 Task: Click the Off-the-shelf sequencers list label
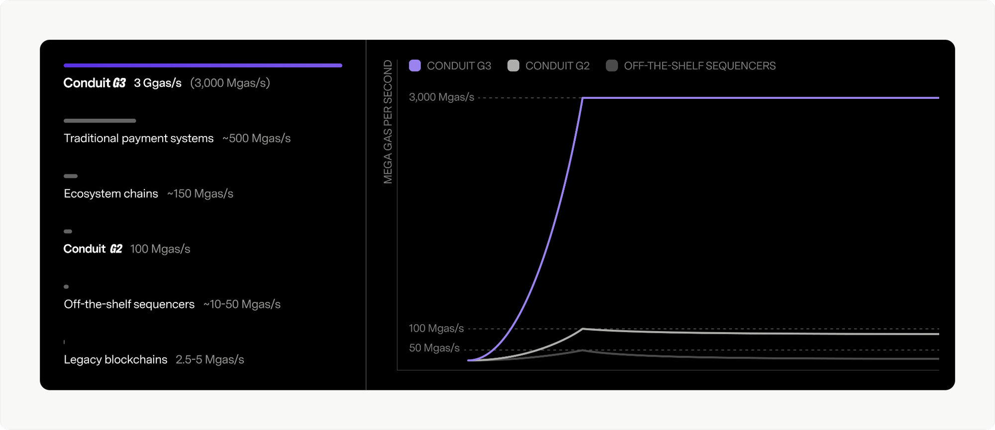click(x=129, y=304)
